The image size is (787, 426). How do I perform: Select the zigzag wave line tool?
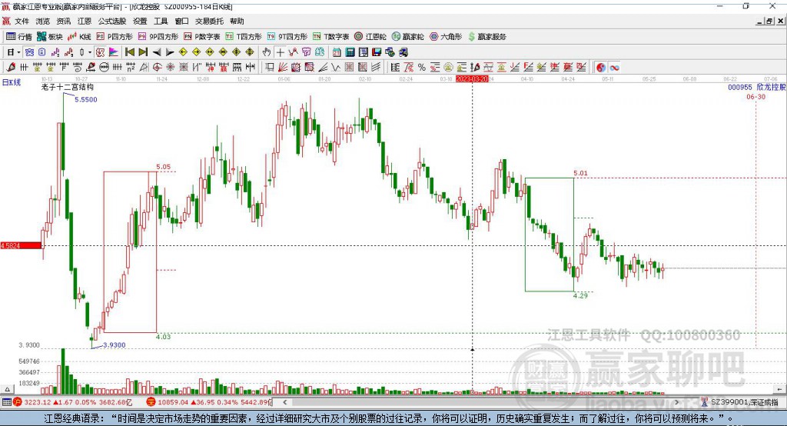pyautogui.click(x=335, y=68)
